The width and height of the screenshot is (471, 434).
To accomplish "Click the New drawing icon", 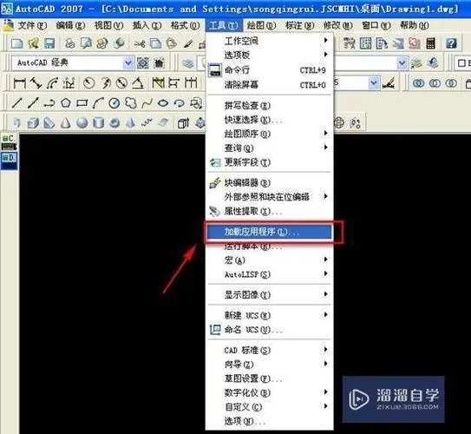I will pos(16,43).
